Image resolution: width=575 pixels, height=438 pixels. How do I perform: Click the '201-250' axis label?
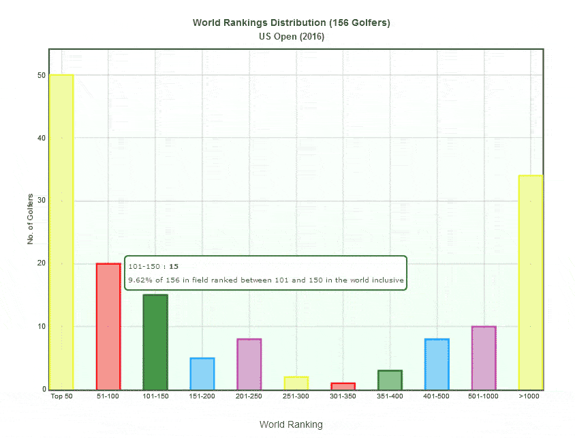point(249,396)
